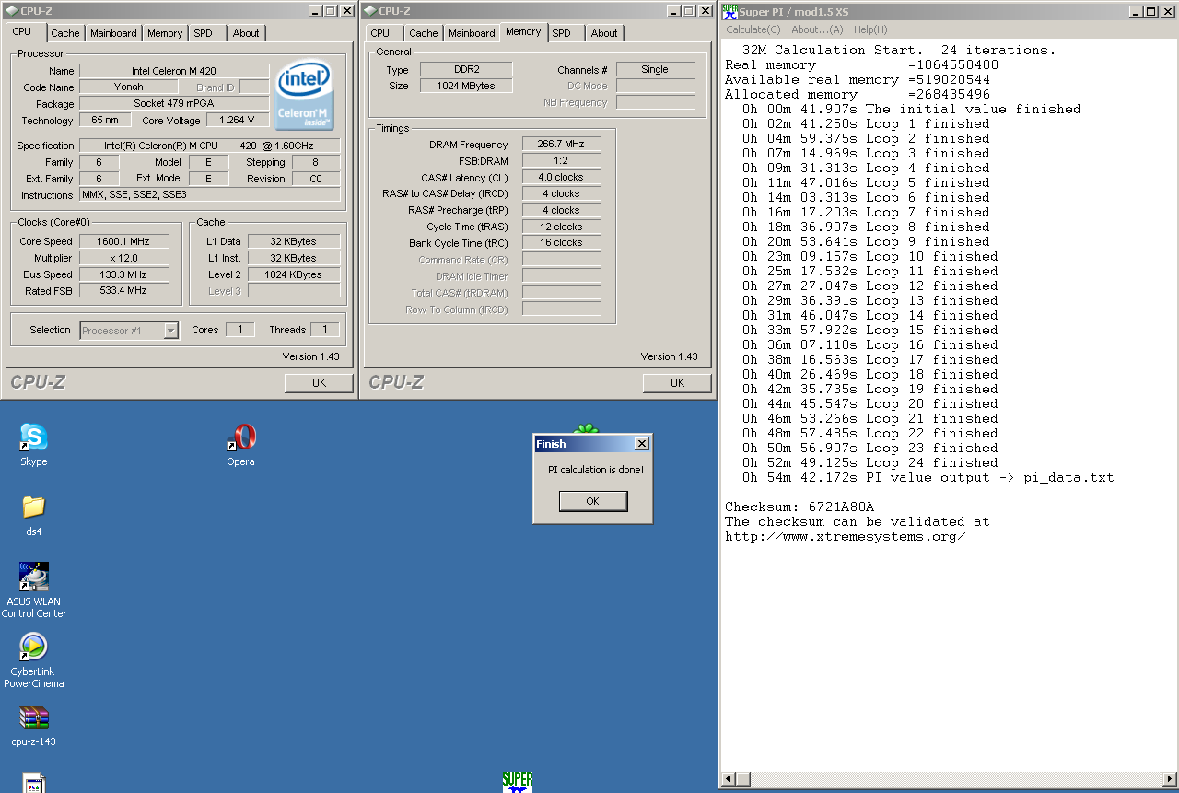Click the Channels # Single value
The width and height of the screenshot is (1179, 793).
[655, 69]
